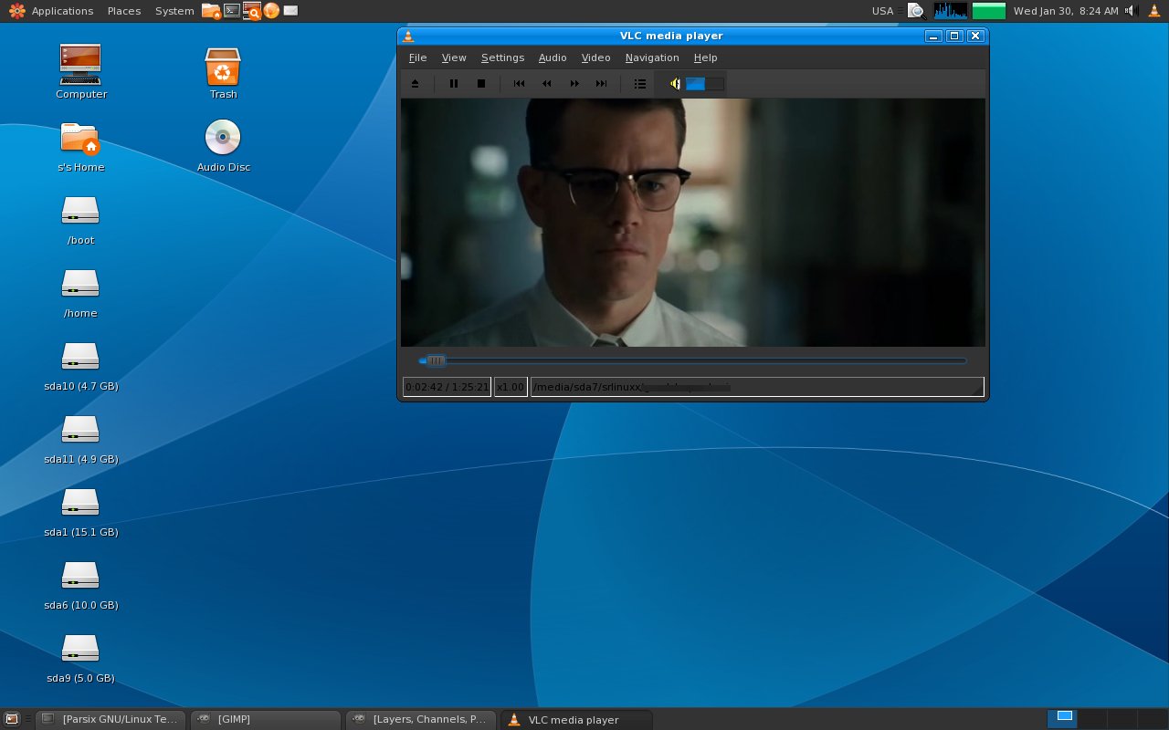Click the USA keyboard layout indicator

(882, 11)
